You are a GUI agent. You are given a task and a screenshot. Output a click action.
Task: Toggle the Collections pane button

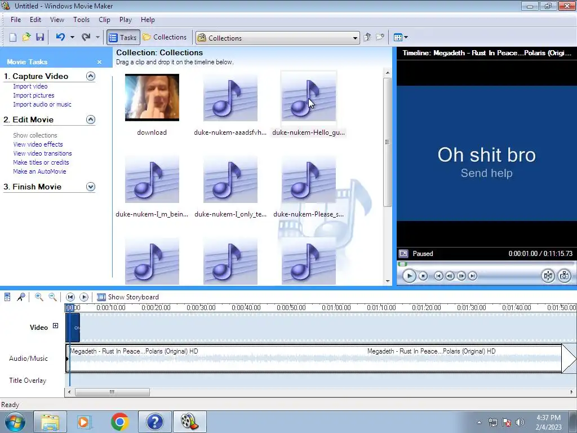(165, 37)
